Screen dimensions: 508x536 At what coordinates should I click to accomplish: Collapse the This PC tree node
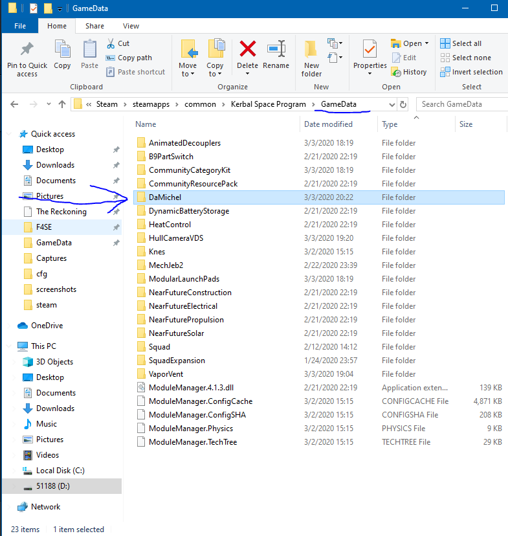9,346
